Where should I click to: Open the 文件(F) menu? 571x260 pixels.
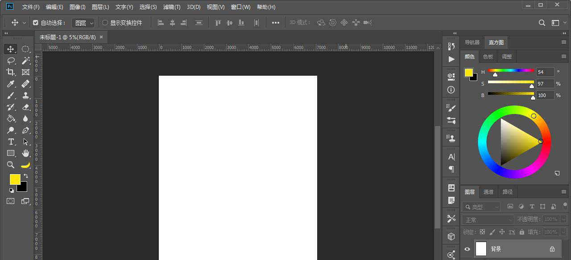coord(31,7)
